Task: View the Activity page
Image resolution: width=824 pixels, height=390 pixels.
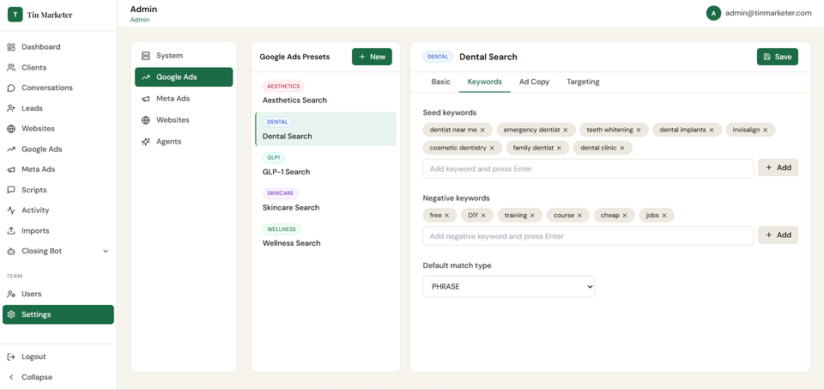Action: tap(58, 210)
